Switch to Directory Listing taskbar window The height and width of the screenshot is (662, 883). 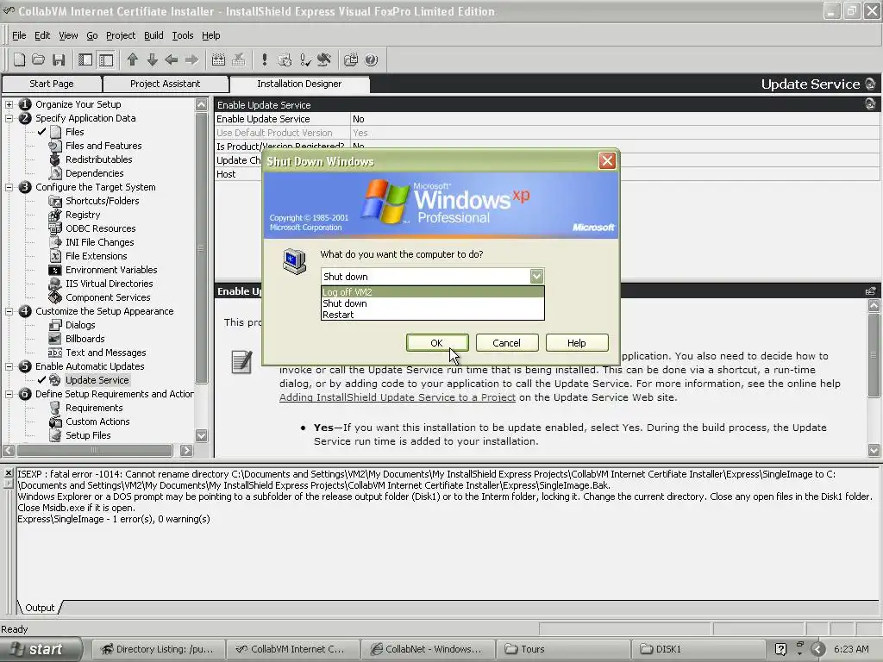[x=159, y=649]
